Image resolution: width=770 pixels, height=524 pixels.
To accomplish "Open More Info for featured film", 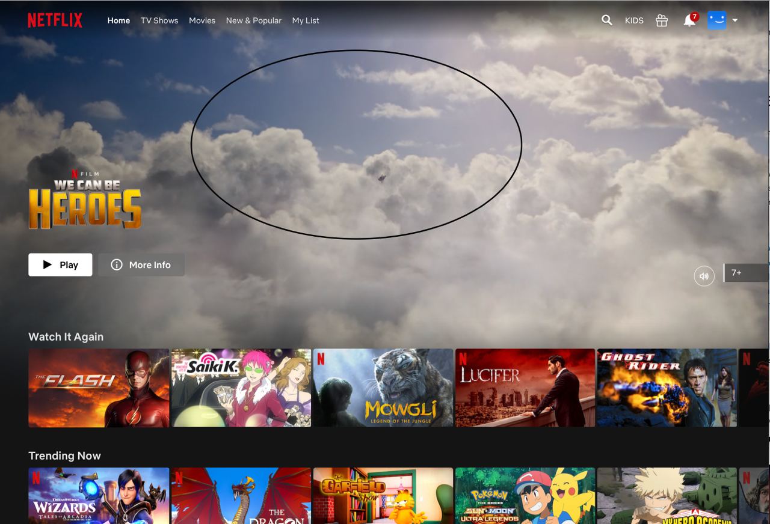I will (x=141, y=264).
